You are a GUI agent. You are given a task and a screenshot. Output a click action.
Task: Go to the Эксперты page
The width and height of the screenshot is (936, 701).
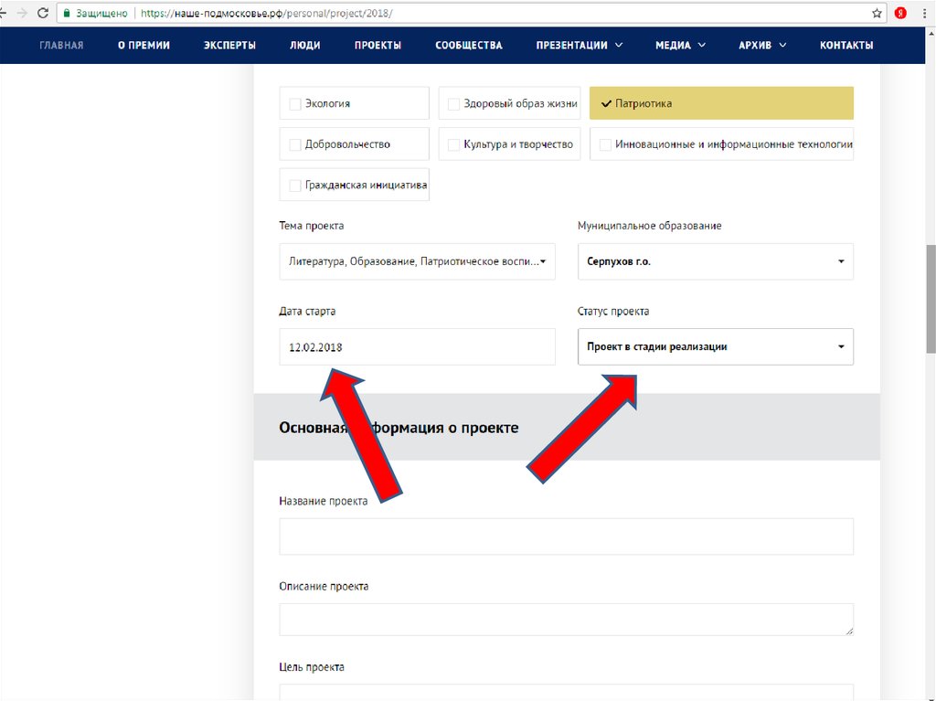(229, 46)
